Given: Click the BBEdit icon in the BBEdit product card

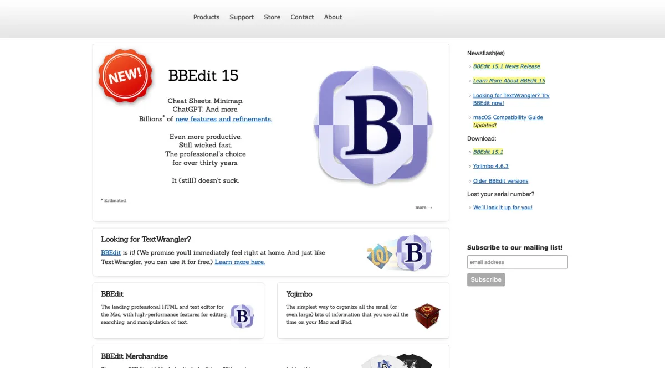Looking at the screenshot, I should point(242,317).
